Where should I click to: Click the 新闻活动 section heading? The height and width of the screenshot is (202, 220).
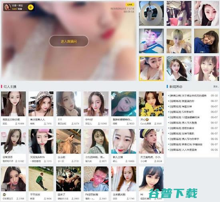(176, 86)
